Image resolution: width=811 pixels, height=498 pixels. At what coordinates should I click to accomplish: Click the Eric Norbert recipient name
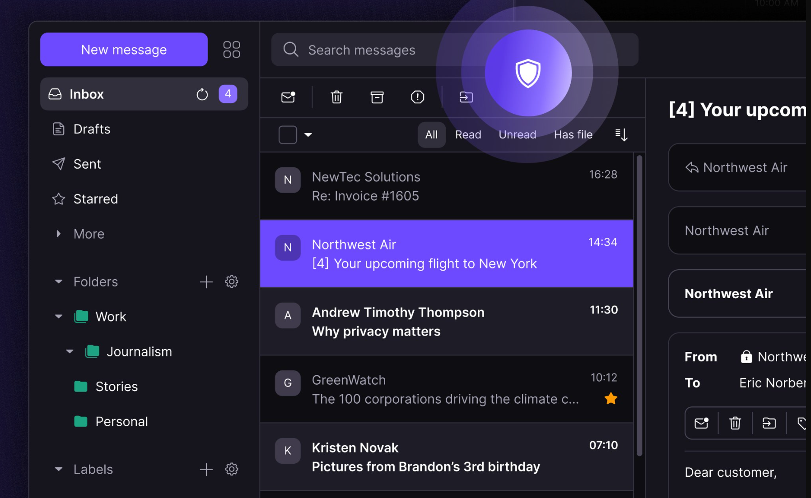pyautogui.click(x=773, y=383)
